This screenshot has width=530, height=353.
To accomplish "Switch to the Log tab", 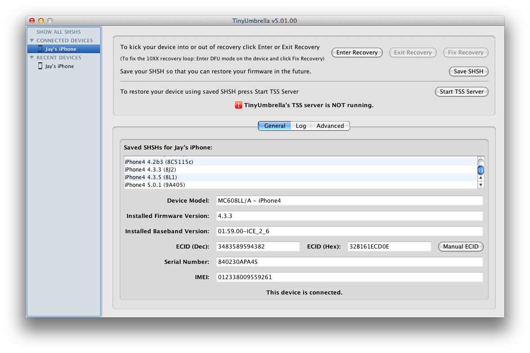I will point(301,126).
